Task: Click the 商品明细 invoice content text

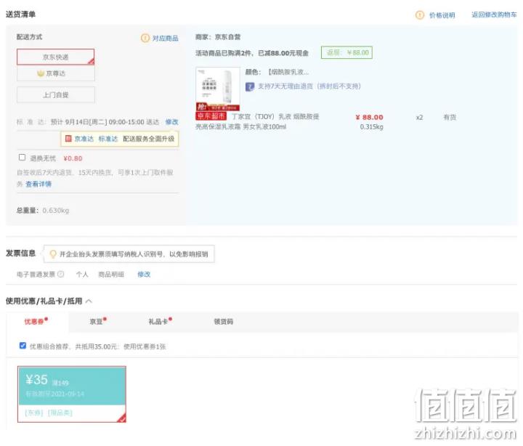Action: [x=111, y=275]
